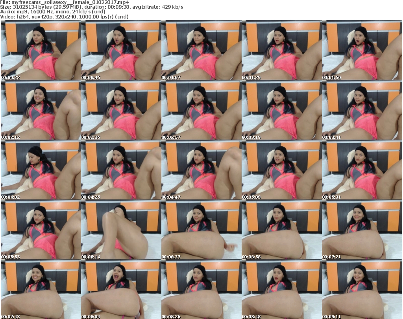
Task: Choose the frame stamped 00:07:43
Action: [41, 289]
